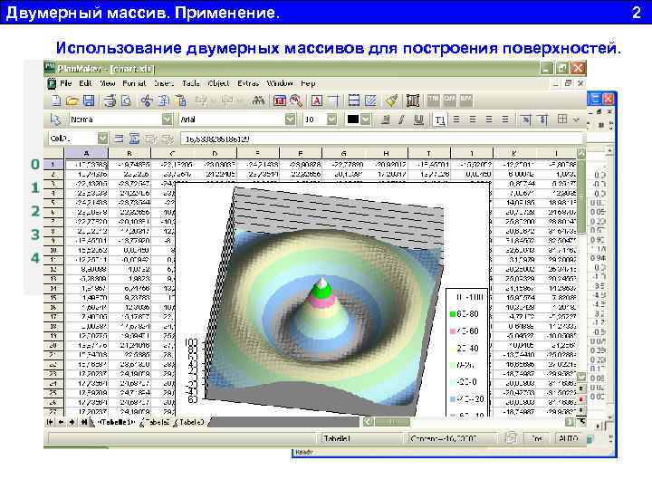The width and height of the screenshot is (652, 489).
Task: Open print preview icon
Action: coord(126,101)
